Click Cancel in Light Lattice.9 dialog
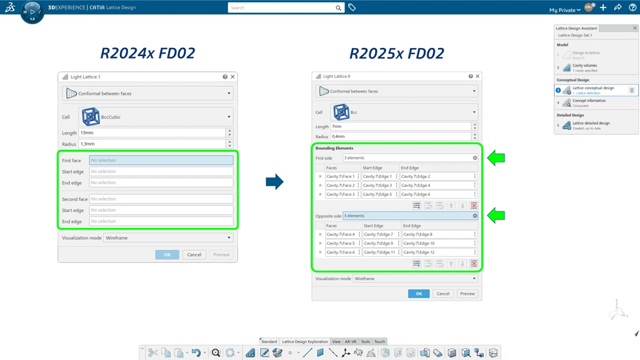 click(443, 293)
